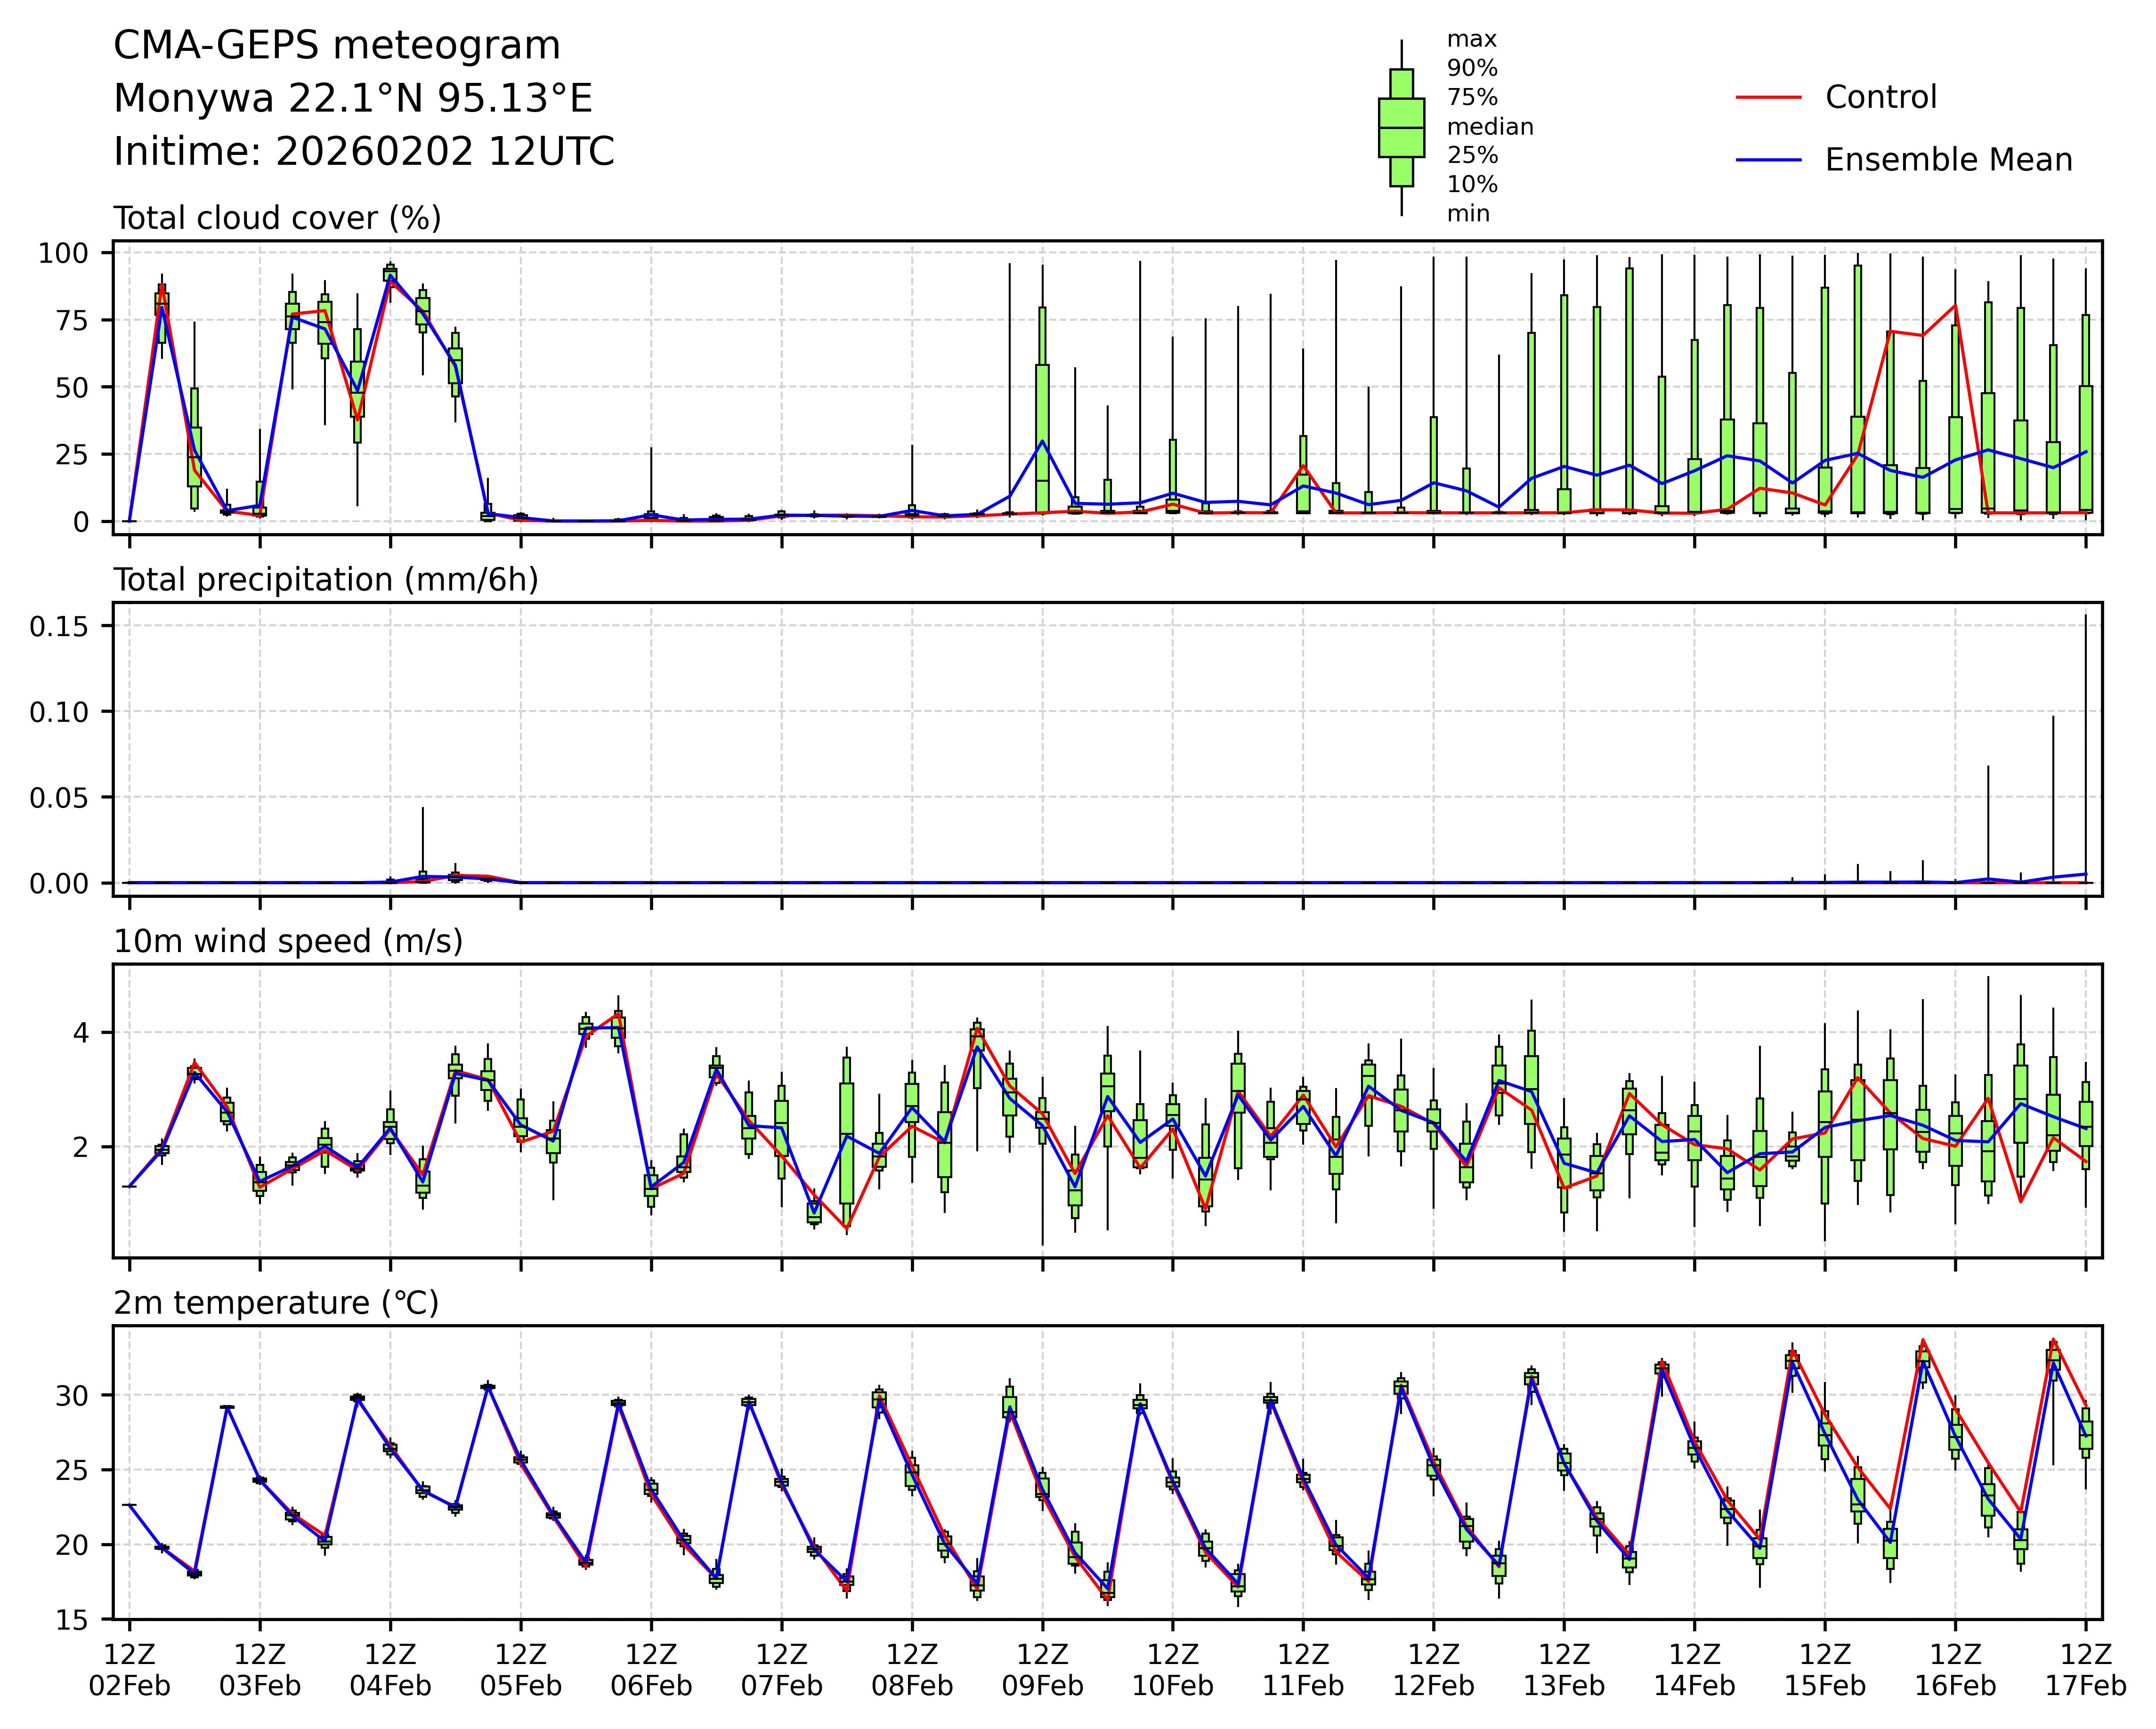
Task: Click the 12Z 09Feb x-axis label
Action: 1042,1670
